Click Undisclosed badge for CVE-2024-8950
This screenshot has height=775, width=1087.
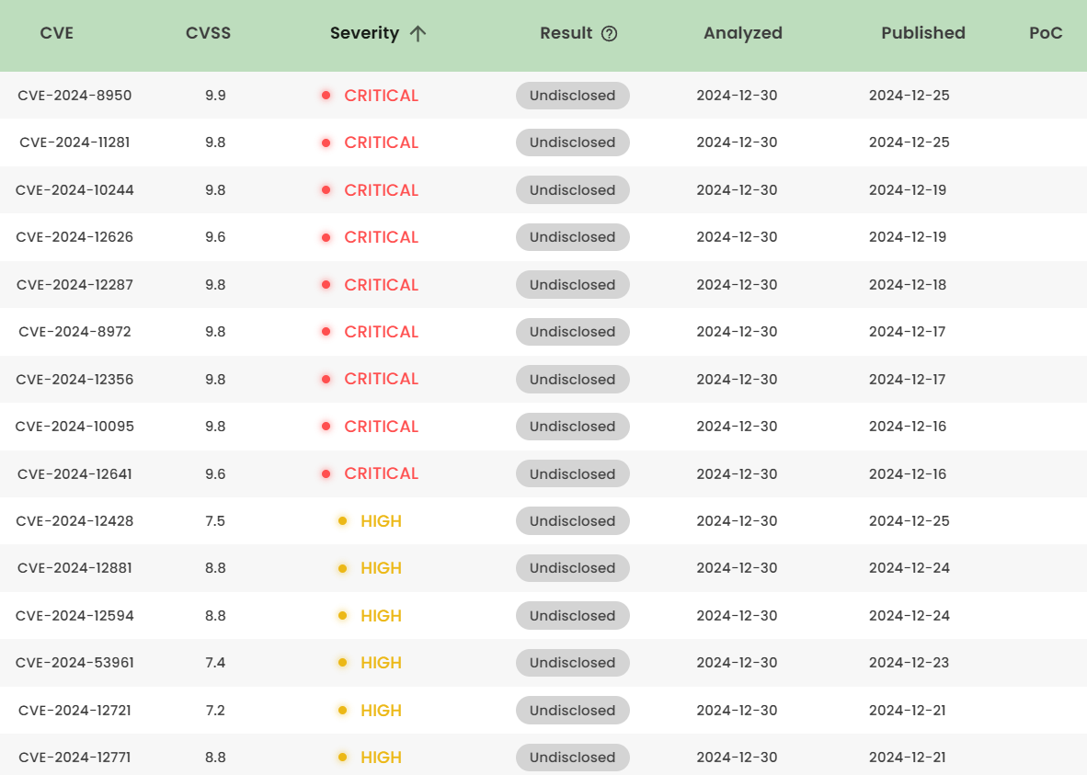pyautogui.click(x=573, y=96)
